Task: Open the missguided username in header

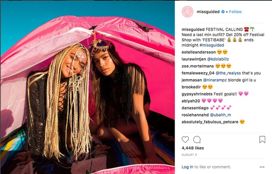Action: coord(208,12)
